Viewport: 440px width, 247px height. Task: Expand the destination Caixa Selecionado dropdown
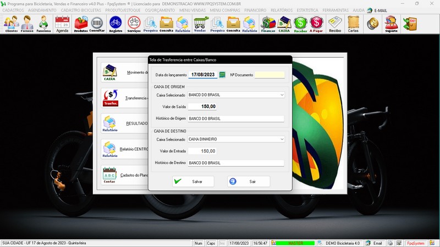point(282,139)
